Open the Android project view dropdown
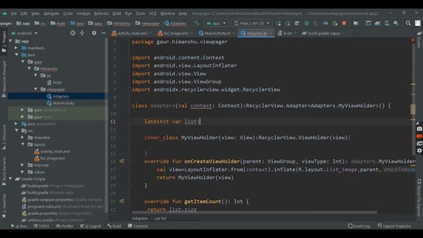Viewport: 423px width, 238px height. click(x=24, y=33)
